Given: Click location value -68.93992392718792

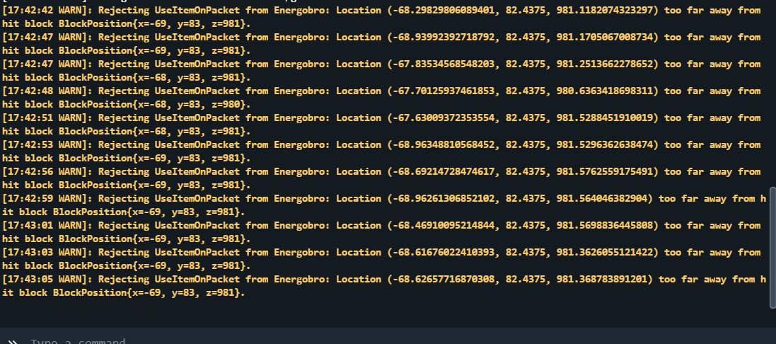Looking at the screenshot, I should click(444, 37).
